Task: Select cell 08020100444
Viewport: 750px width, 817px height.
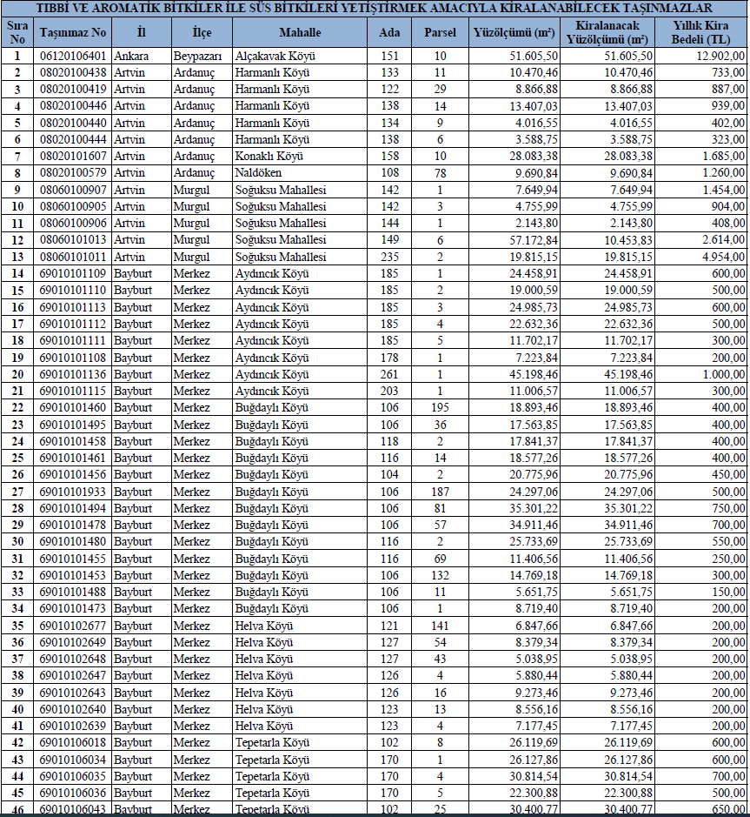Action: (x=73, y=139)
